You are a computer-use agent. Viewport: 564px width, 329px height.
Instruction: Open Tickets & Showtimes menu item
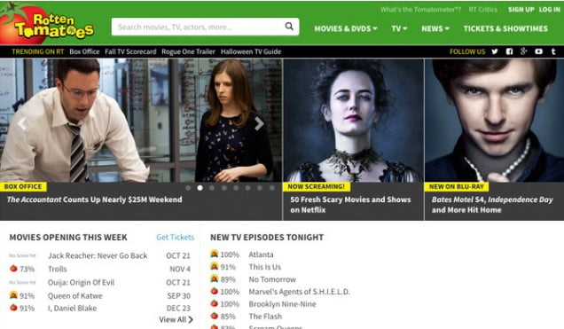[505, 28]
